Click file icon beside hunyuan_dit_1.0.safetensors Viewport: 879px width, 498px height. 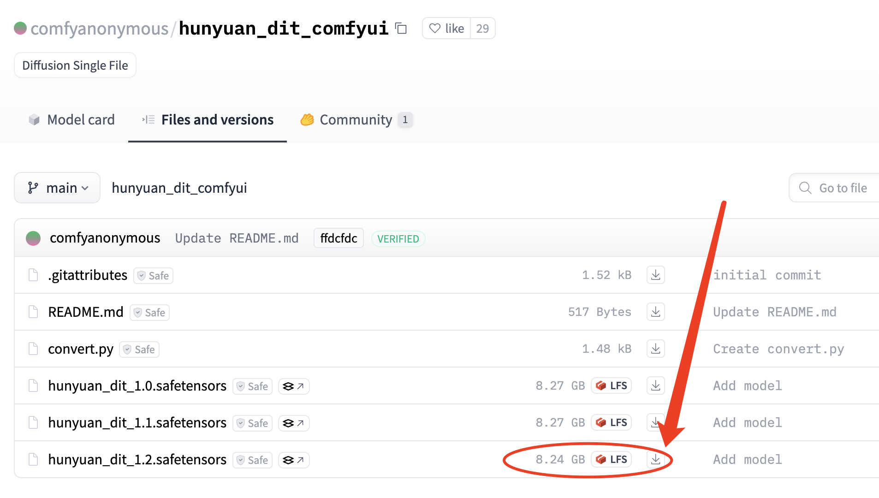click(x=33, y=386)
